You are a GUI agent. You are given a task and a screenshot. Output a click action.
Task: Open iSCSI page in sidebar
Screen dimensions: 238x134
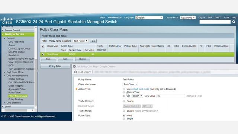(x=11, y=66)
